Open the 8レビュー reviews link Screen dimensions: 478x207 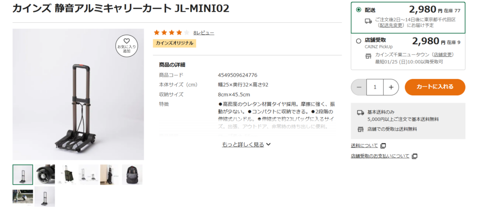coord(204,33)
